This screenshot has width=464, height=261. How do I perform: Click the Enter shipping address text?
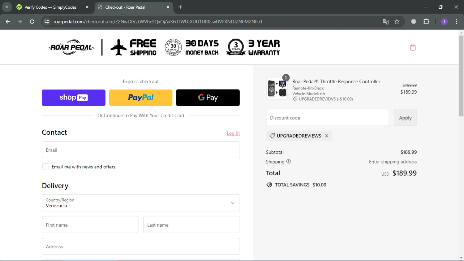pyautogui.click(x=393, y=162)
